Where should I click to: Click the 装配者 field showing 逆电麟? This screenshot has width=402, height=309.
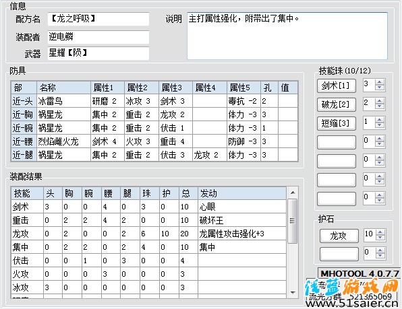pyautogui.click(x=98, y=37)
